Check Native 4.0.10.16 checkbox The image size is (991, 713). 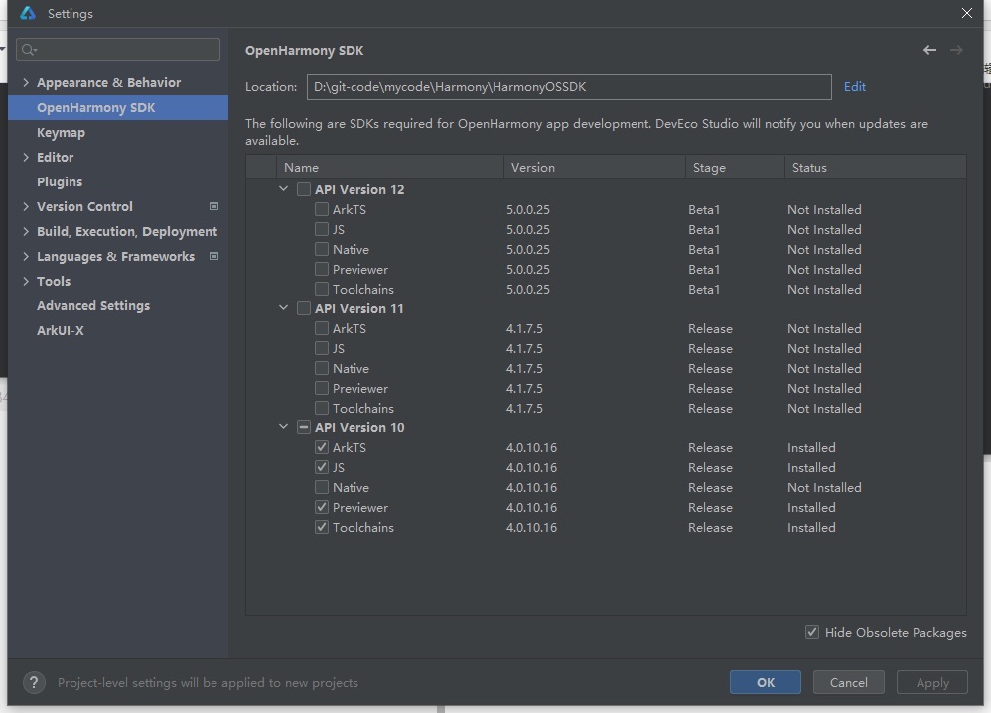[x=322, y=487]
